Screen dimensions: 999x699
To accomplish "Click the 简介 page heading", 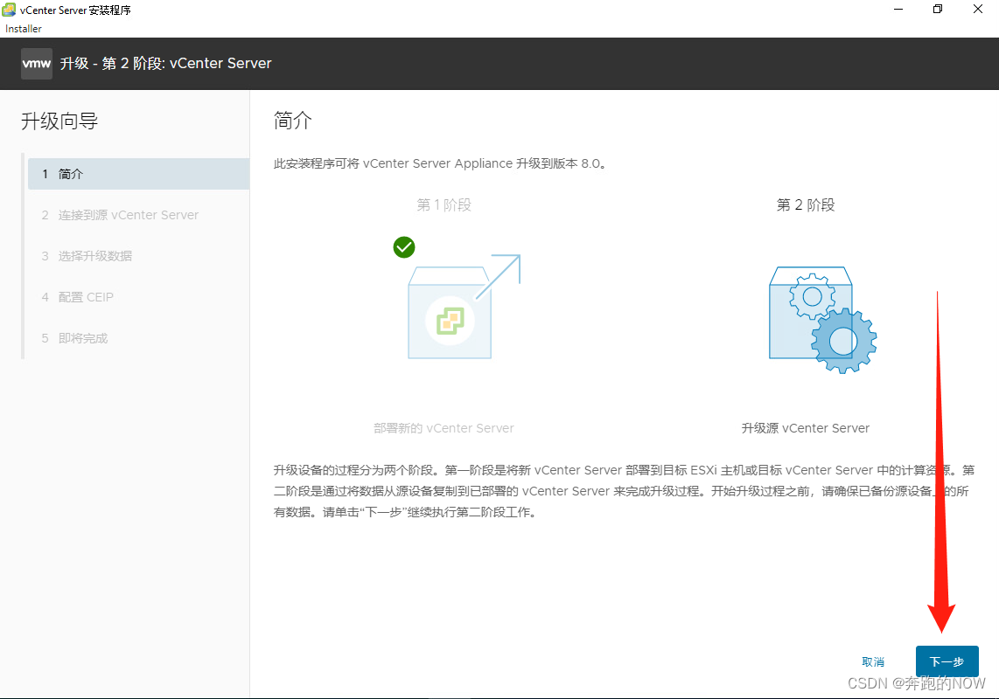I will click(292, 121).
